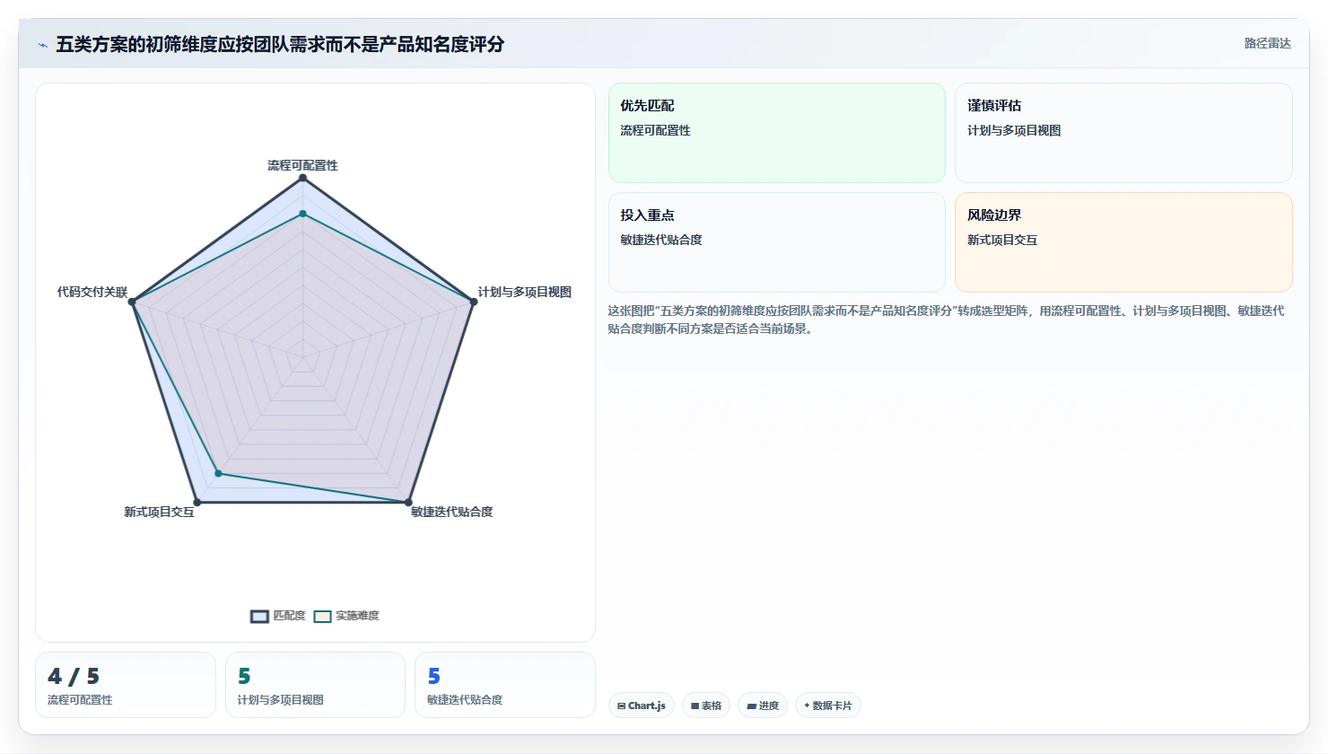Image resolution: width=1328 pixels, height=754 pixels.
Task: Click the description paragraph starting with 这张图把
Action: [x=946, y=320]
